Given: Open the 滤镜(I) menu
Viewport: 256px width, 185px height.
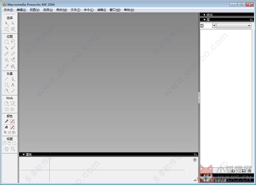Looking at the screenshot, I should 102,10.
